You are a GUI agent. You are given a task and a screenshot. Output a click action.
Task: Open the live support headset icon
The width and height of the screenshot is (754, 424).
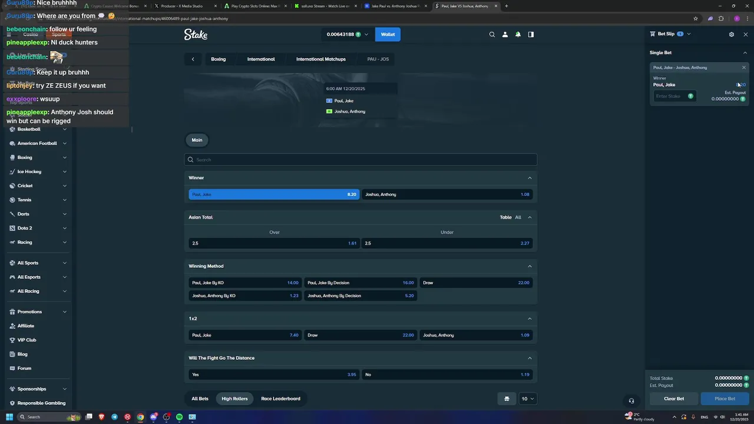click(x=631, y=400)
